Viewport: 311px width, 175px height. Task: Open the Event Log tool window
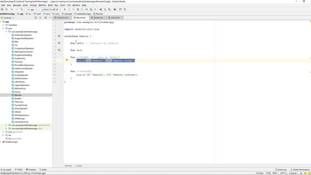click(x=281, y=170)
